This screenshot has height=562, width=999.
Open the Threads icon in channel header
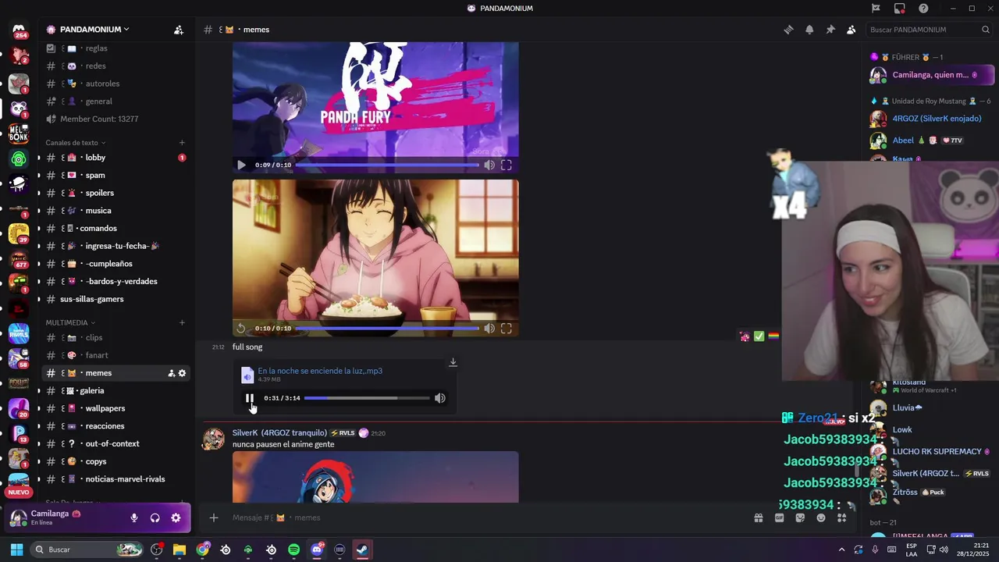tap(788, 30)
